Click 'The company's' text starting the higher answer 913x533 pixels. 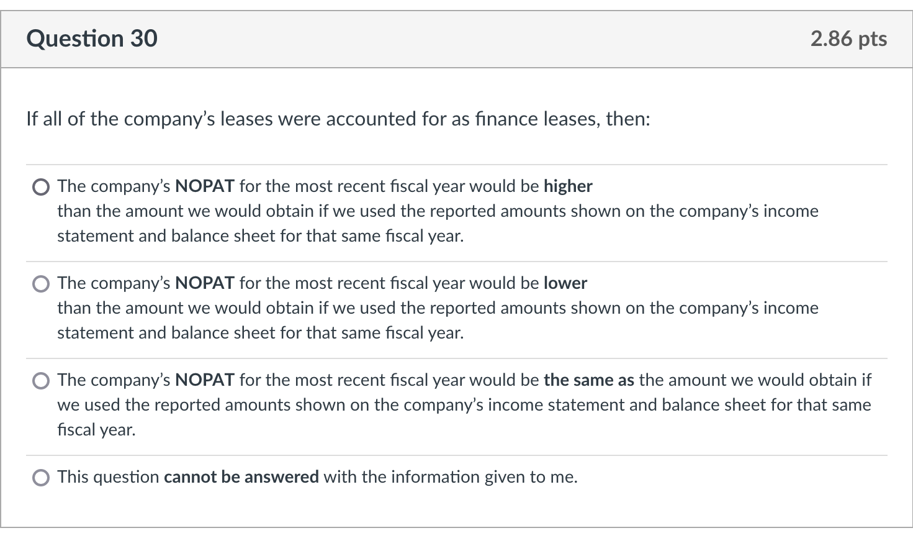point(114,186)
